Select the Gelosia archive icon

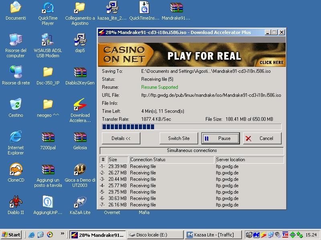pos(80,137)
